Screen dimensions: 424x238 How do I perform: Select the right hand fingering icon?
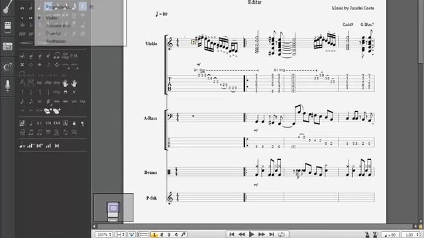tap(74, 83)
